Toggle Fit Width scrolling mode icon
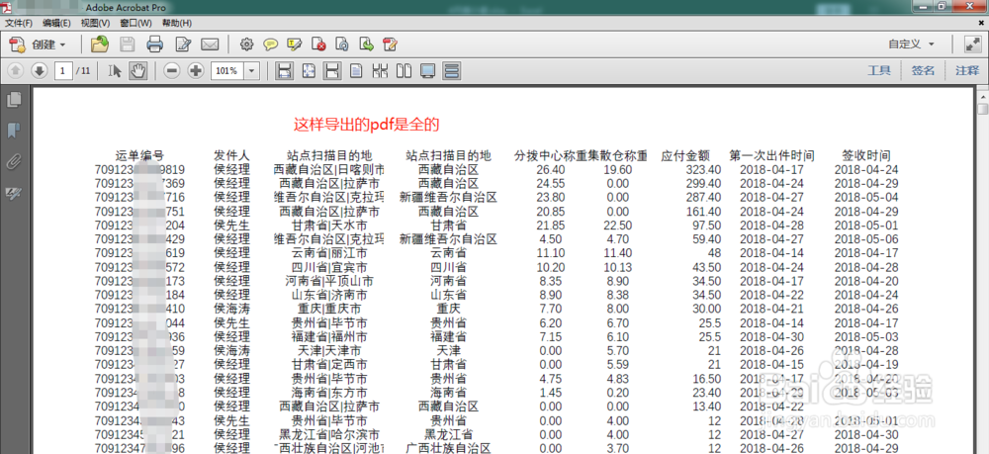 (x=285, y=70)
